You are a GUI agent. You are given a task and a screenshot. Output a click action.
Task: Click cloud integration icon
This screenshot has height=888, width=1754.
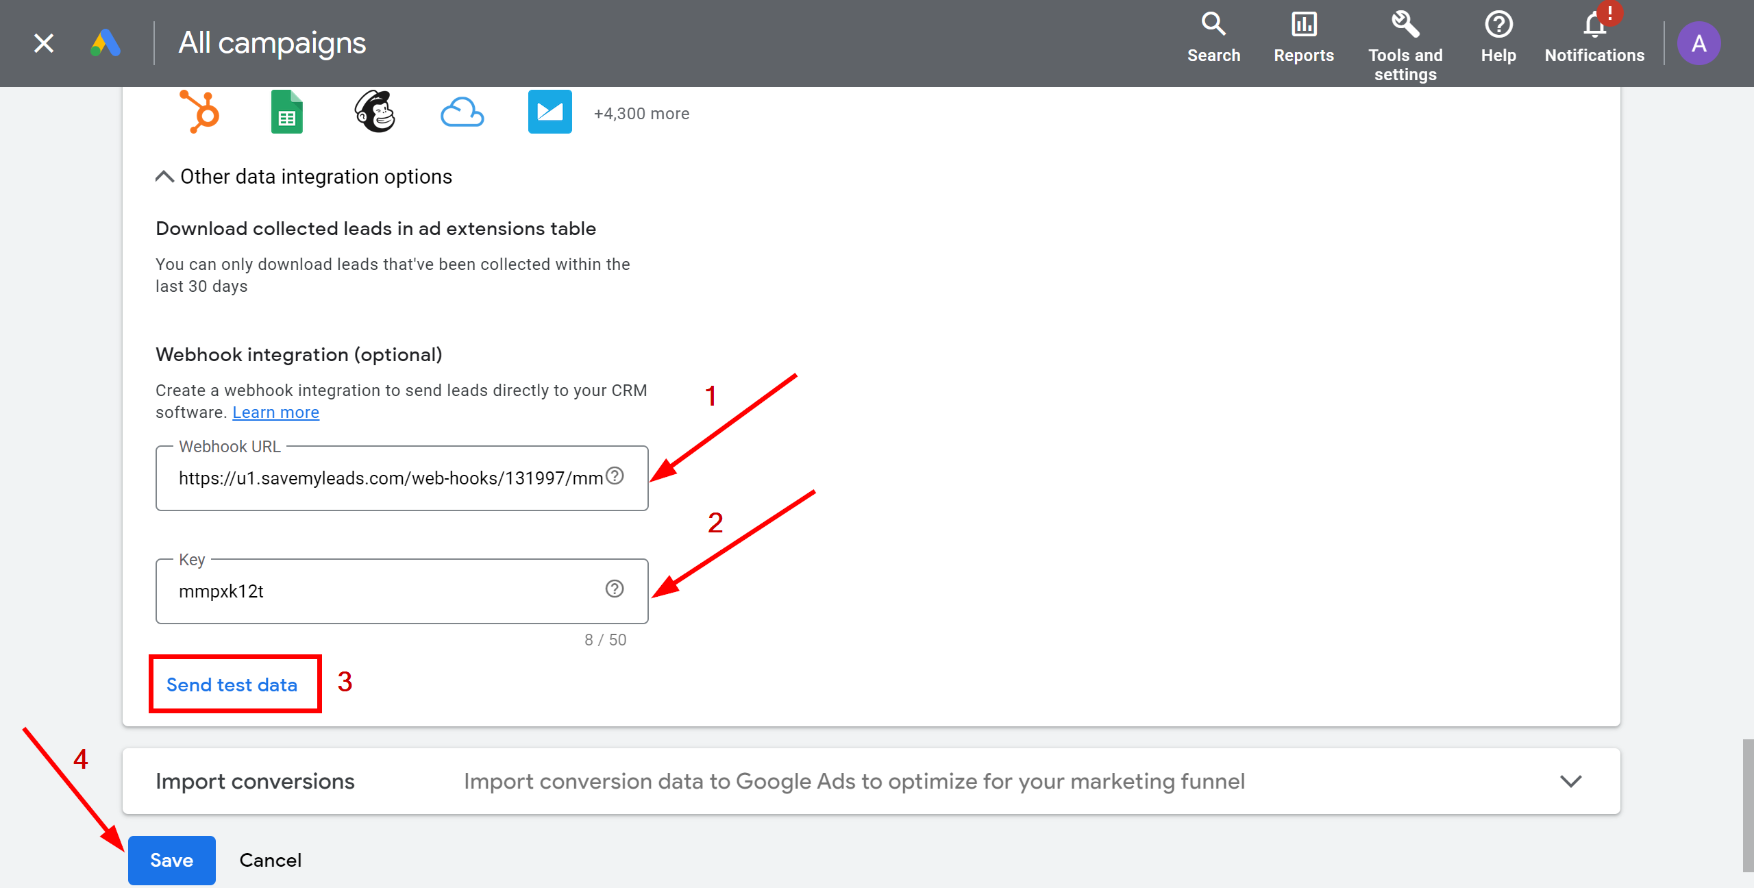click(462, 111)
